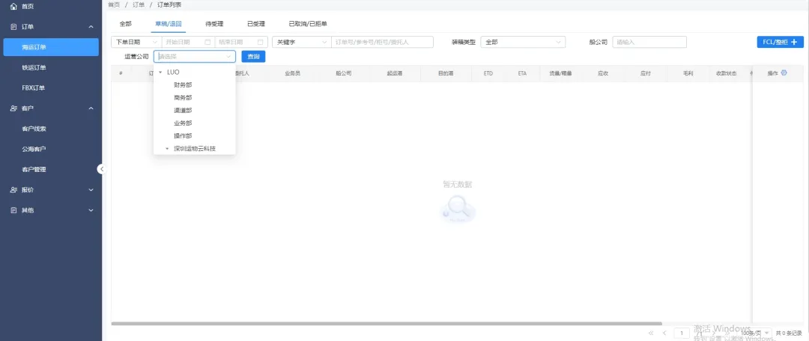Click the 应收 column header
Screen dimensions: 809x341
click(602, 74)
